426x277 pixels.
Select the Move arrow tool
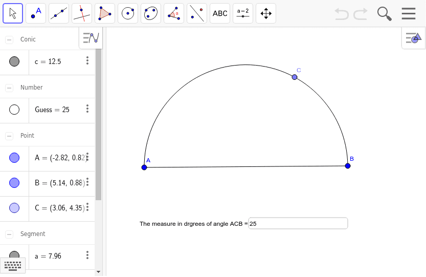(13, 13)
